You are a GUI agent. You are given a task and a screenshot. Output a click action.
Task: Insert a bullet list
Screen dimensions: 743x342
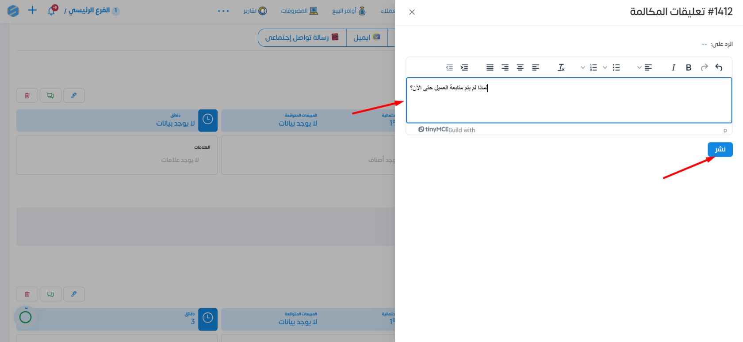click(616, 68)
